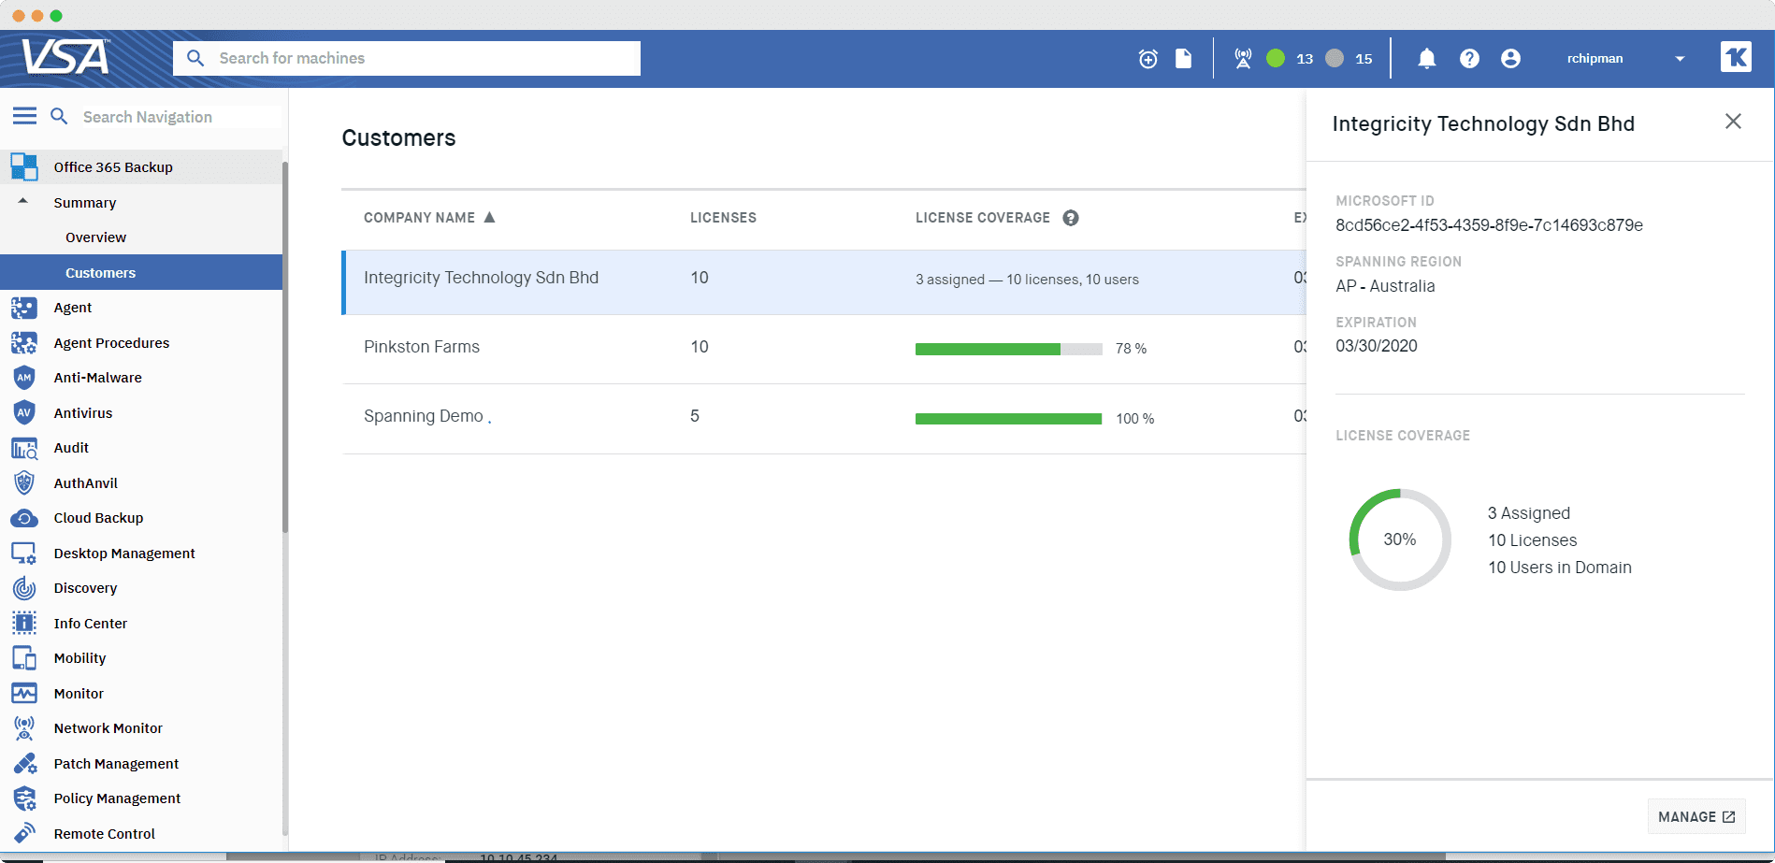This screenshot has height=863, width=1775.
Task: Open the Audit module icon
Action: (24, 448)
